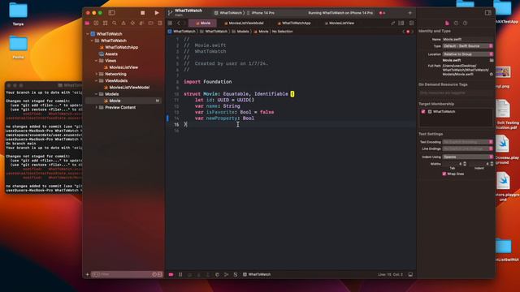Screen dimensions: 520x292
Task: Add a new editor tab with plus
Action: (409, 13)
